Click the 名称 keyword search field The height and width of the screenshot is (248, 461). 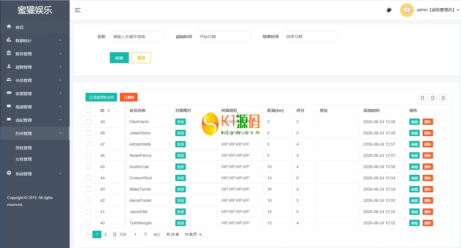pos(137,37)
